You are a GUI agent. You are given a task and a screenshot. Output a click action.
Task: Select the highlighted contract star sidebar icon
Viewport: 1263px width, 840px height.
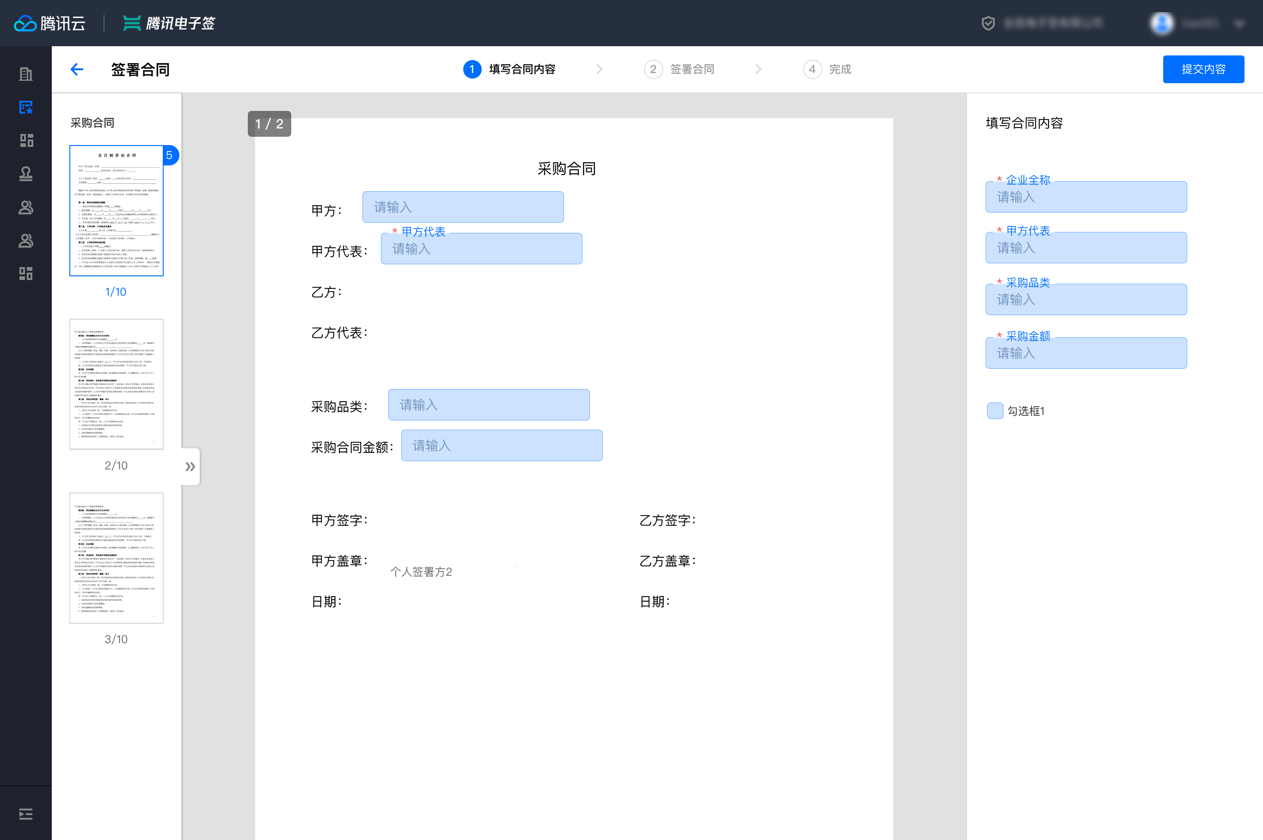tap(26, 107)
